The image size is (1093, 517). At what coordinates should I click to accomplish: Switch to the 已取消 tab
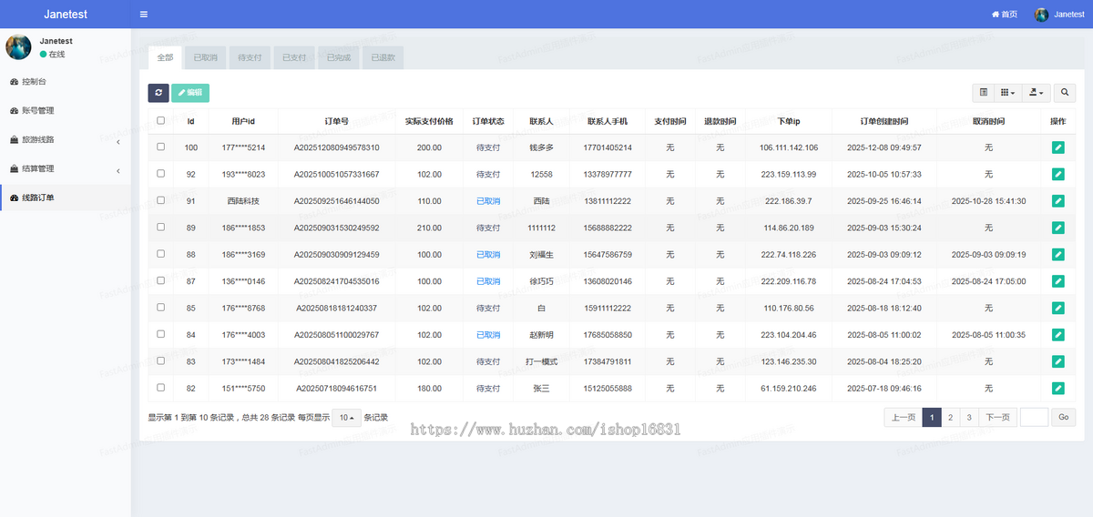205,57
